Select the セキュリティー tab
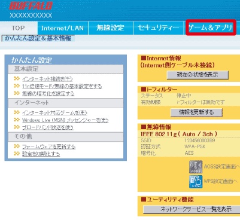This screenshot has height=220, width=240. pyautogui.click(x=158, y=28)
